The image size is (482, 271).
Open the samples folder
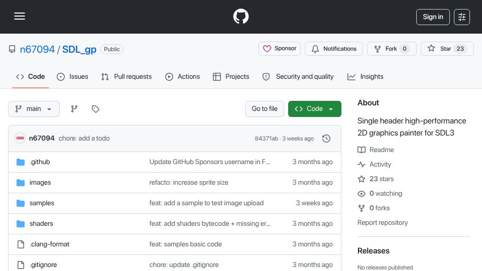pyautogui.click(x=42, y=203)
